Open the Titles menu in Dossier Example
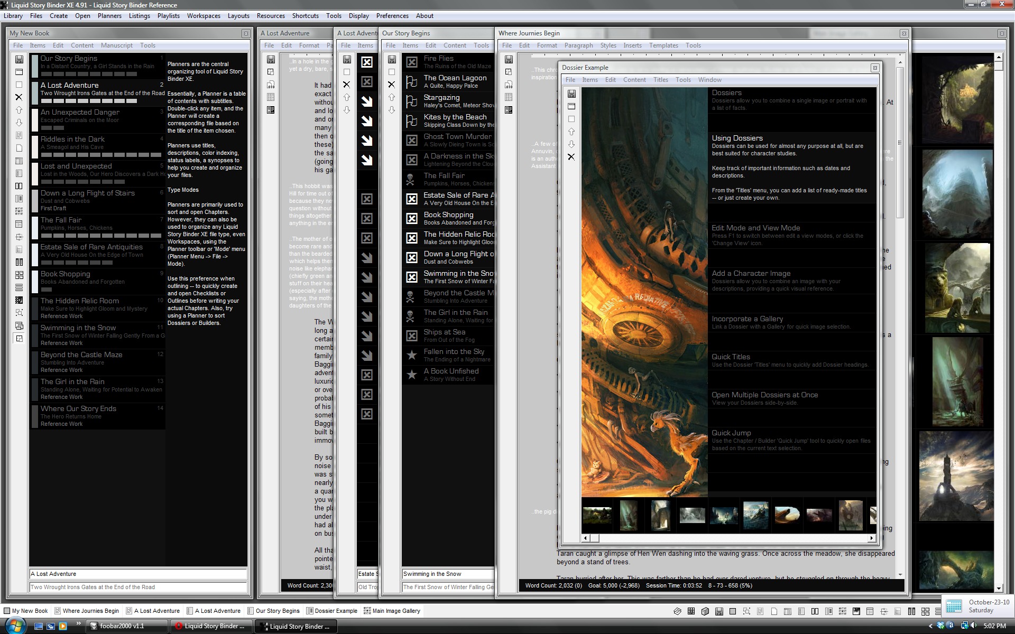The image size is (1015, 634). tap(660, 80)
